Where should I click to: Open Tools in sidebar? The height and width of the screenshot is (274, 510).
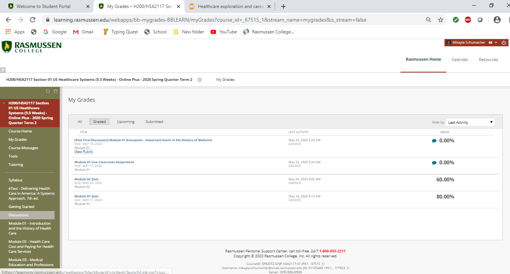pyautogui.click(x=13, y=156)
